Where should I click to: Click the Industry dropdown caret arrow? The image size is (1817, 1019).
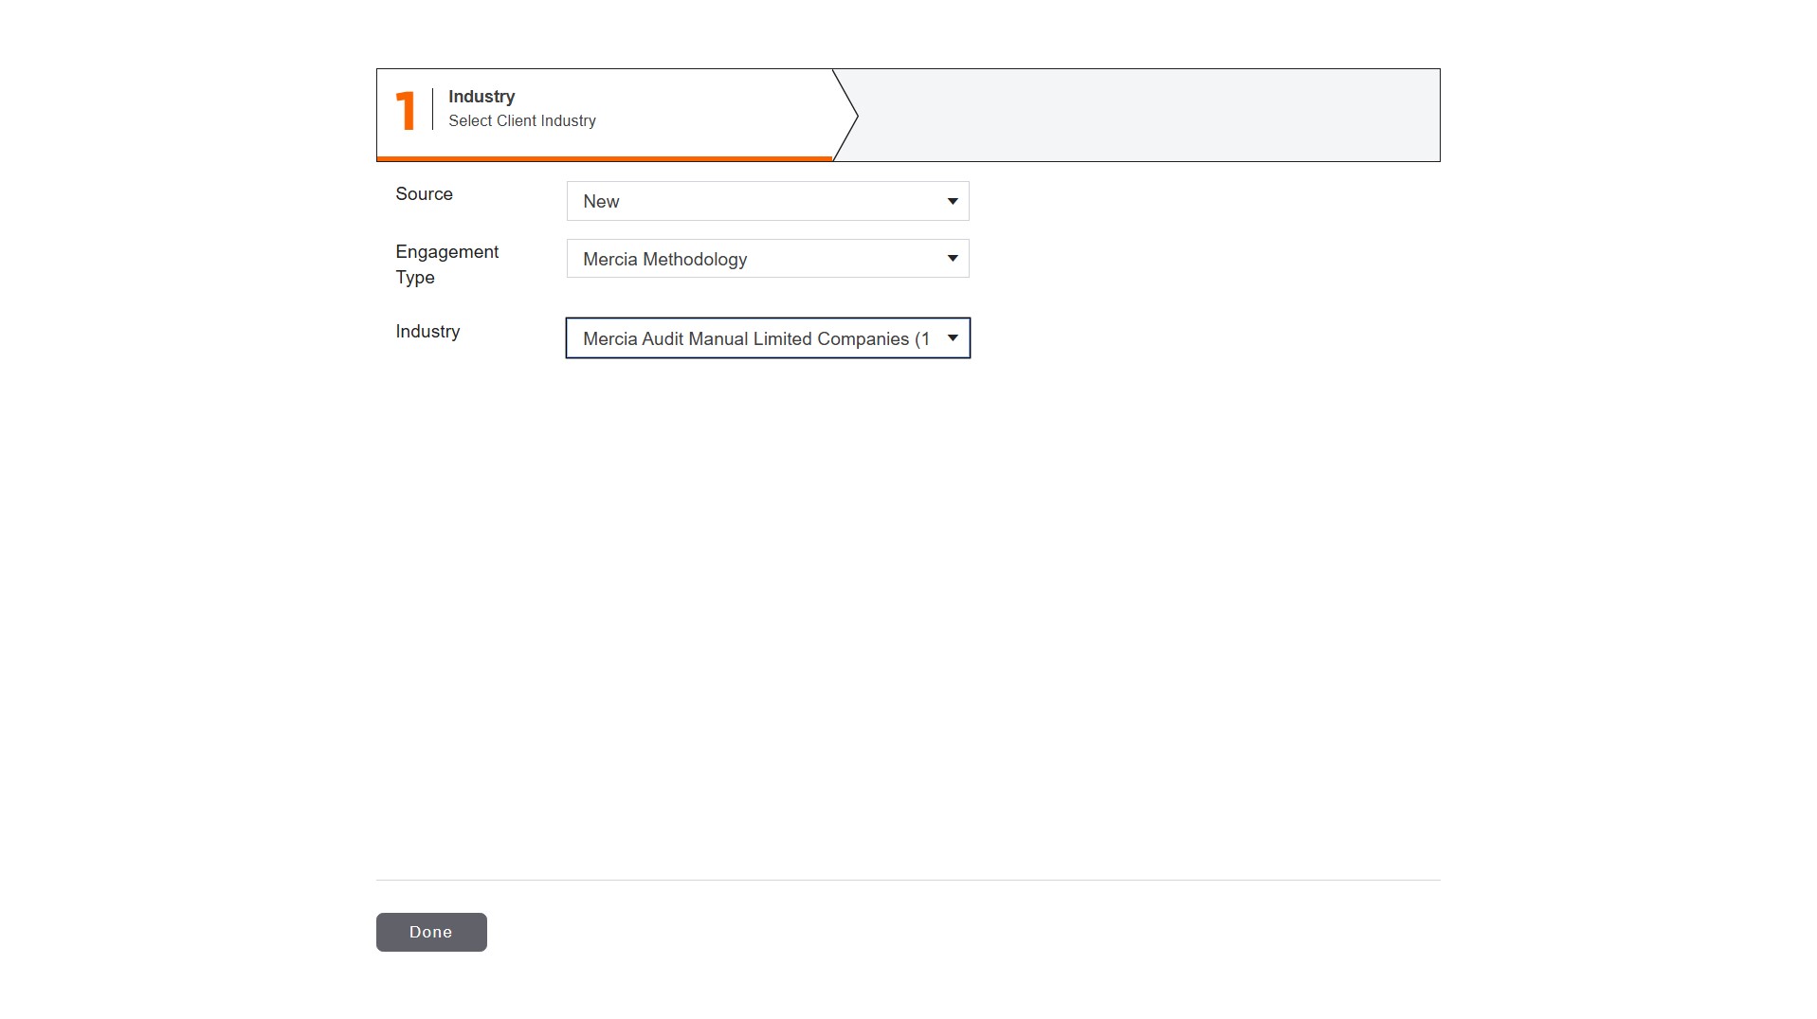click(x=952, y=338)
